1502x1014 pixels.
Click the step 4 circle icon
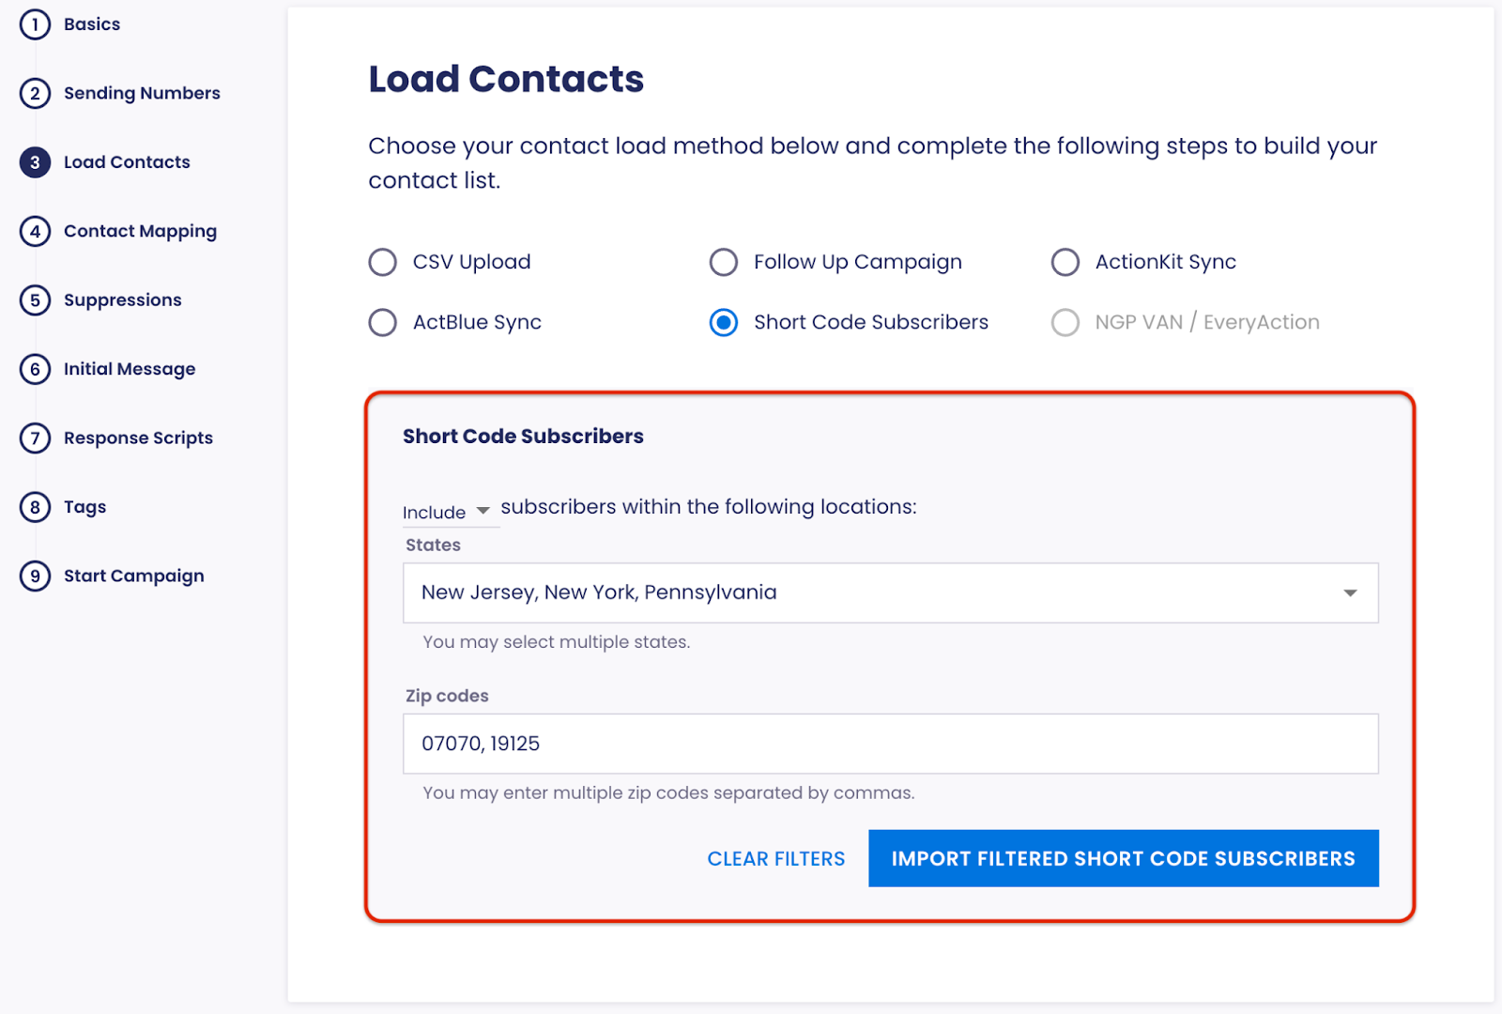pos(35,231)
